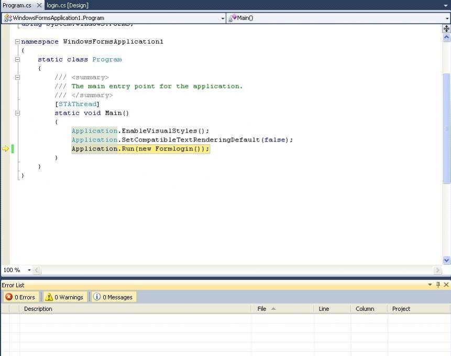Click the editor vertical scrollbar thumb
The width and height of the screenshot is (451, 356).
(446, 128)
